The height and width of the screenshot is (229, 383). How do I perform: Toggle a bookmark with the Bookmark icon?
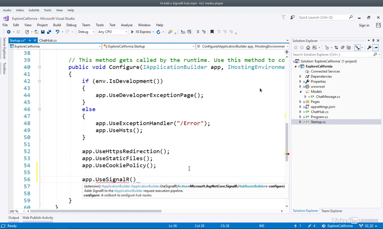(212, 32)
